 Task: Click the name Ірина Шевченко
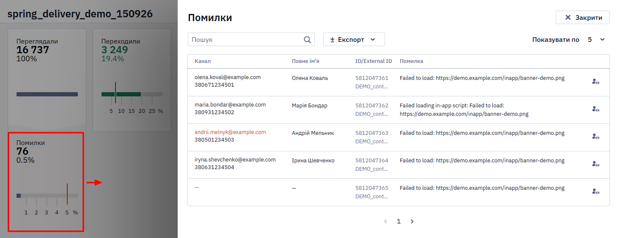tap(313, 161)
